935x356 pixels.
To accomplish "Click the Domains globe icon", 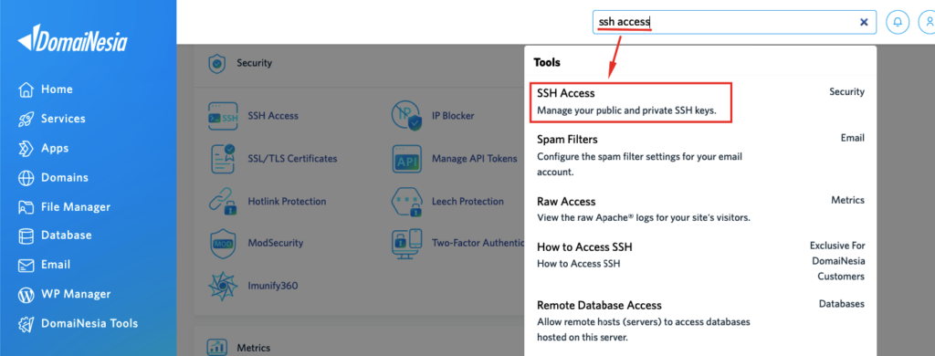I will click(26, 178).
